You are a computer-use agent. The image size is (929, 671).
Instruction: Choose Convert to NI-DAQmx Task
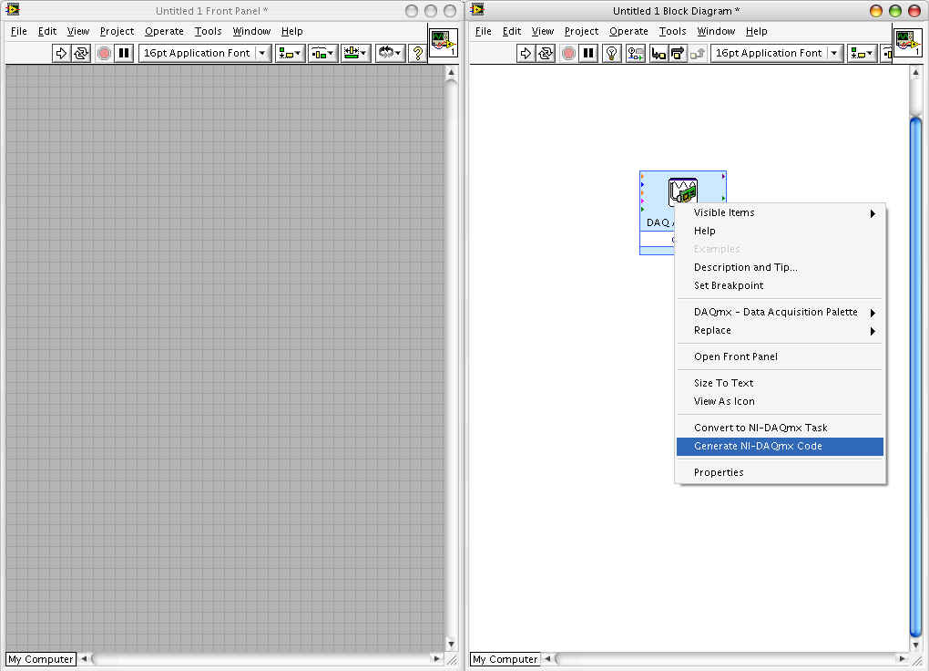point(780,428)
